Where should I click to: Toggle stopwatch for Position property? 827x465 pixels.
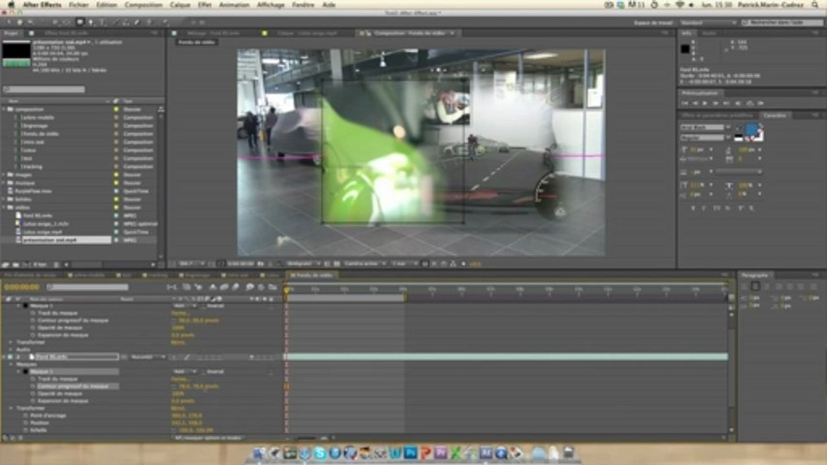coord(26,422)
